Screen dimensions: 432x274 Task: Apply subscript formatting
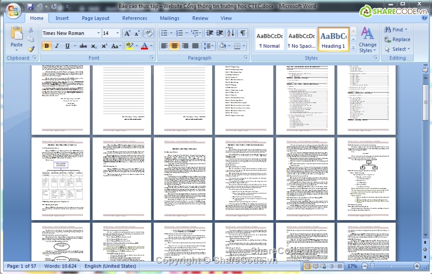tap(94, 46)
